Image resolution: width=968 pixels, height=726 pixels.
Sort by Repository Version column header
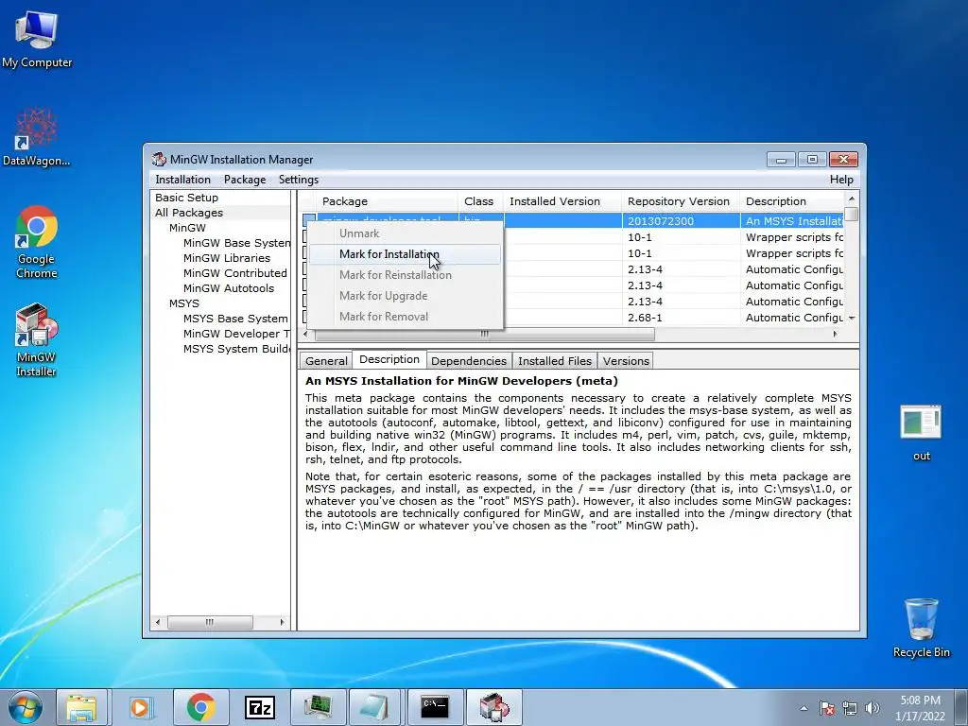[x=679, y=201]
